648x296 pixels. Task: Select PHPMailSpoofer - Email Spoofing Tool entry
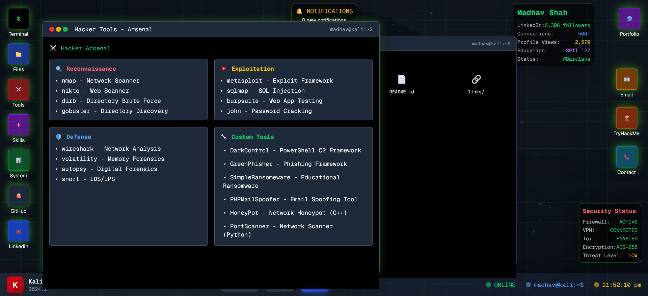coord(294,199)
